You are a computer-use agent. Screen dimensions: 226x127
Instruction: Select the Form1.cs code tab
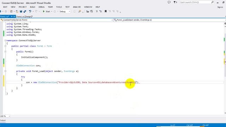5,17
